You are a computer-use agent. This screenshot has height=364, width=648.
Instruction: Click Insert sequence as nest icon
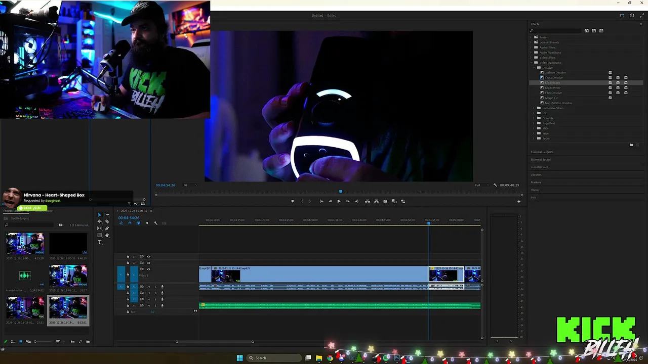click(121, 223)
